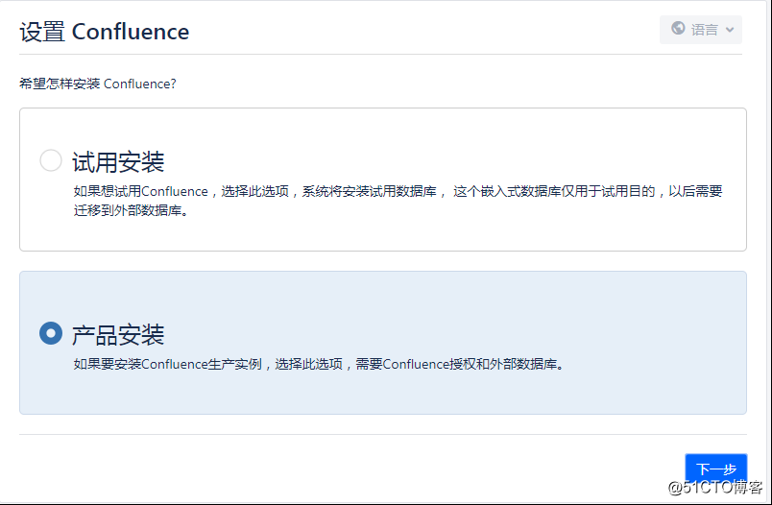
Task: Click the 试用安装 heading text
Action: 118,162
